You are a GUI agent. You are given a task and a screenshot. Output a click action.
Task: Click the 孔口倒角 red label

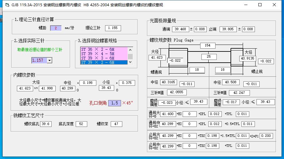(x=98, y=103)
